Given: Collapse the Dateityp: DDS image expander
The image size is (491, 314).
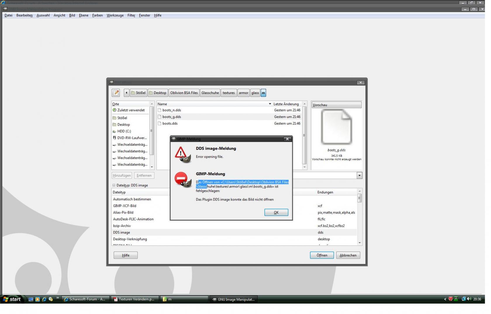Looking at the screenshot, I should point(114,185).
